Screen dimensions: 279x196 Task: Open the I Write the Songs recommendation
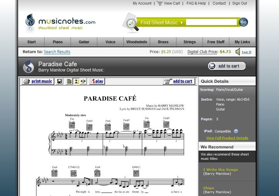pos(220,170)
